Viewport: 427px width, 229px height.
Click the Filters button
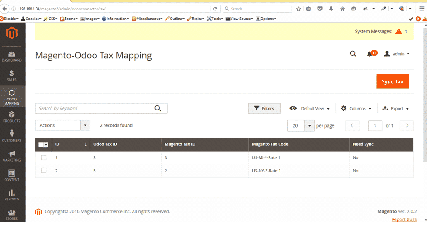[x=265, y=108]
